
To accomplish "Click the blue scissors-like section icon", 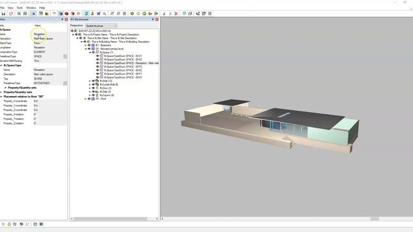I will click(x=164, y=14).
